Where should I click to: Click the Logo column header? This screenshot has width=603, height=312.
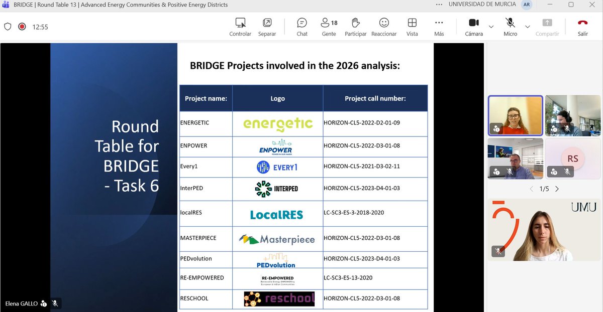click(277, 98)
